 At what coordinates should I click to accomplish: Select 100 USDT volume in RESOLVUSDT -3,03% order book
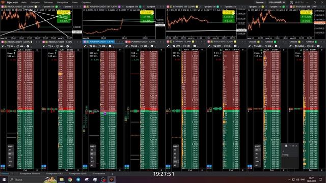pos(10,162)
